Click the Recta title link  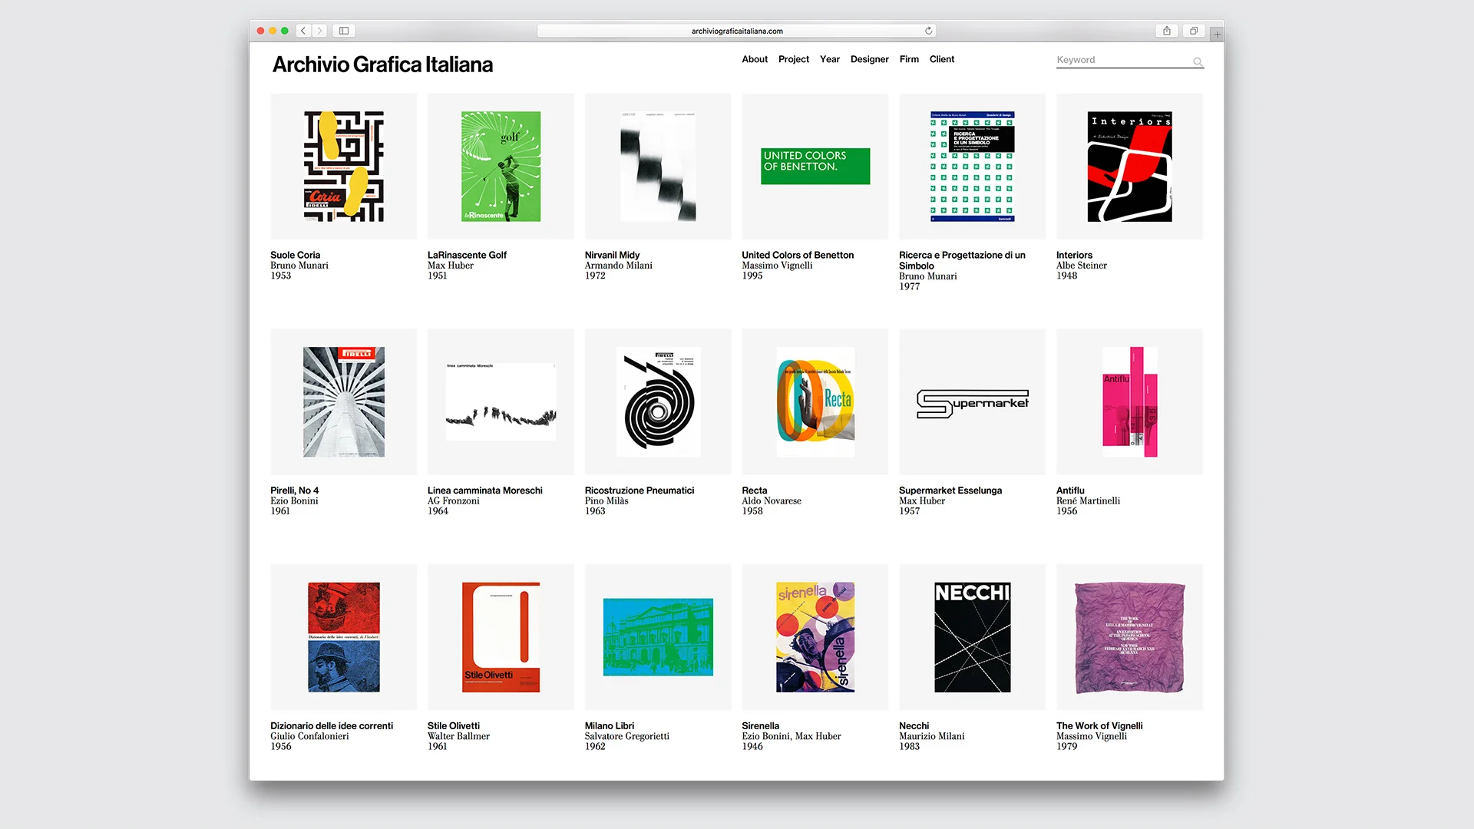pyautogui.click(x=754, y=490)
